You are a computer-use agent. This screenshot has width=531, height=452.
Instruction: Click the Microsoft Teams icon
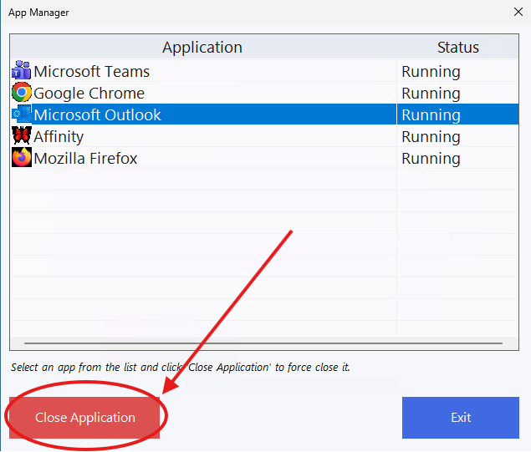[22, 71]
